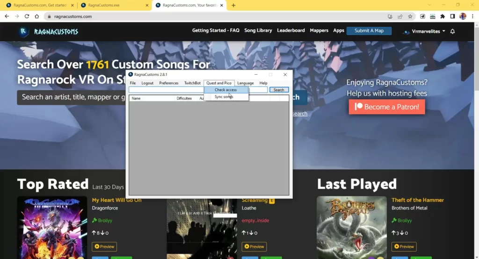Sort by Difficulties column header
Screen dimensions: 479x259
click(186, 98)
